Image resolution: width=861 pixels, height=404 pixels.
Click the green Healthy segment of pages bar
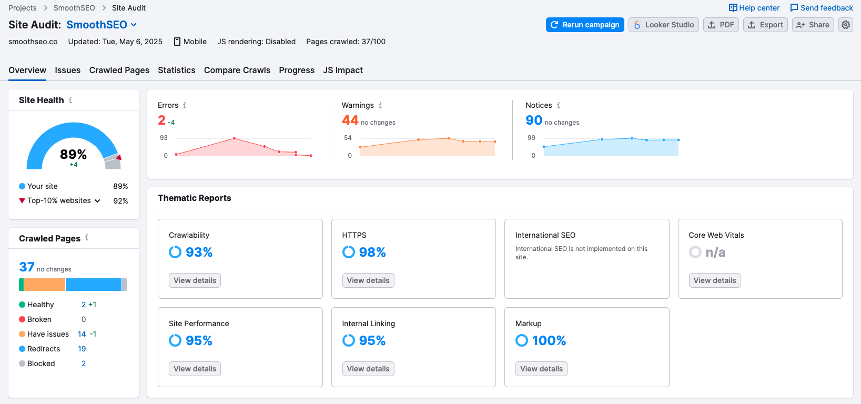click(21, 285)
